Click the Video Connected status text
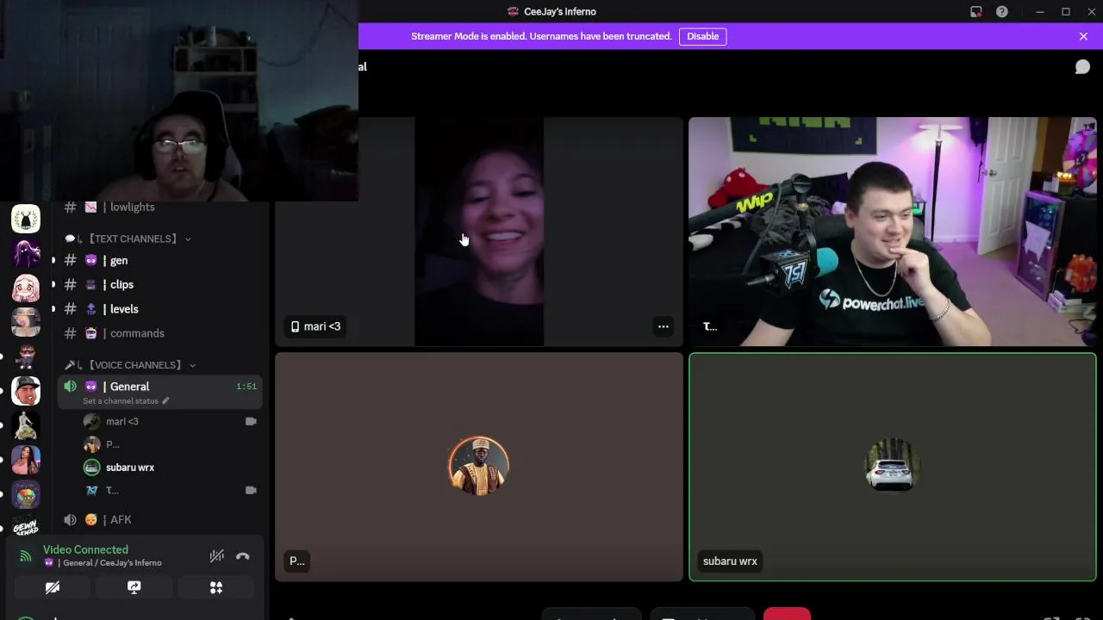This screenshot has width=1103, height=620. (x=85, y=549)
